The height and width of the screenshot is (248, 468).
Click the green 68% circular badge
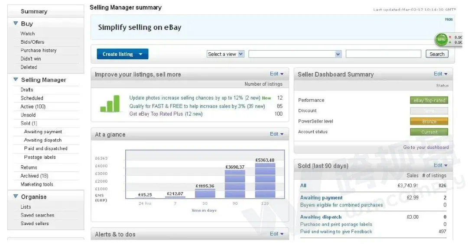(441, 39)
